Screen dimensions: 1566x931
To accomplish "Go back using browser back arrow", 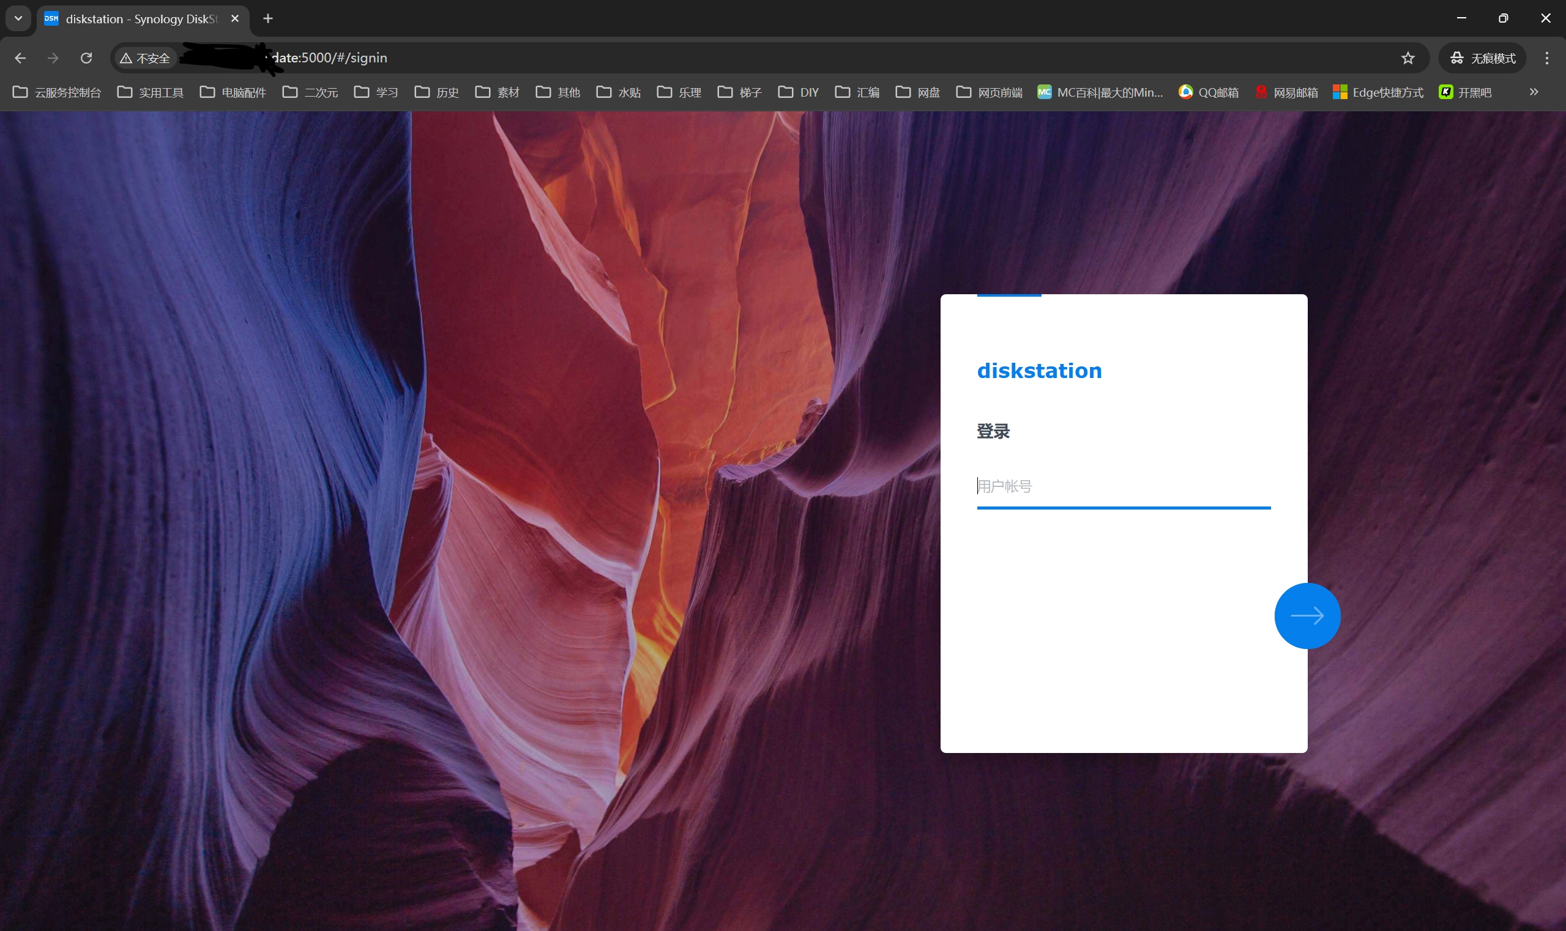I will (20, 57).
